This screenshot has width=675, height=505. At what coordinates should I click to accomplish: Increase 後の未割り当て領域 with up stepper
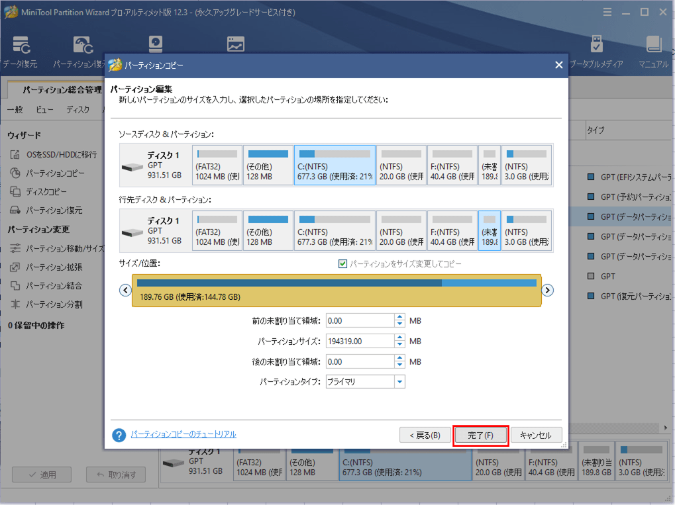pyautogui.click(x=400, y=358)
